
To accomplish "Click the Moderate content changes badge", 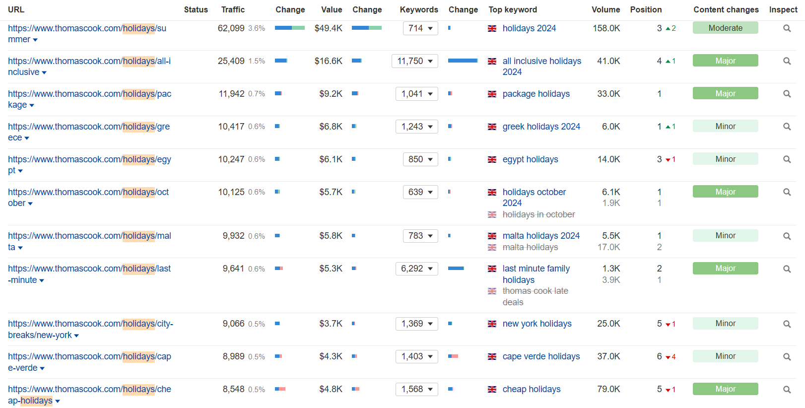I will point(726,28).
